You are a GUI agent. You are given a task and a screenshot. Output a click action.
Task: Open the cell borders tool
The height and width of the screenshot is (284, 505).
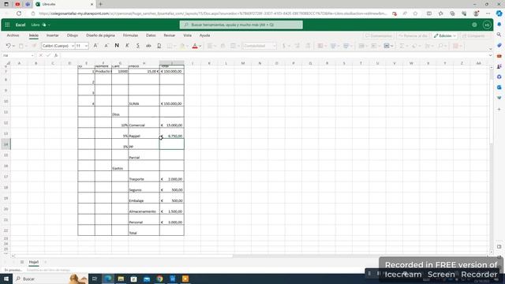(170, 46)
